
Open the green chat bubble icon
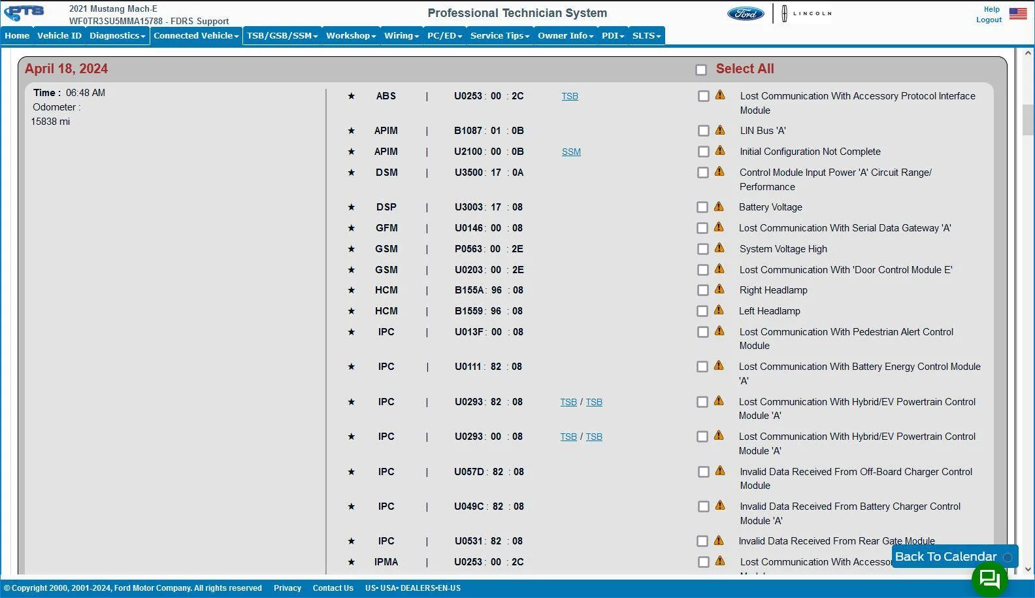click(x=989, y=578)
